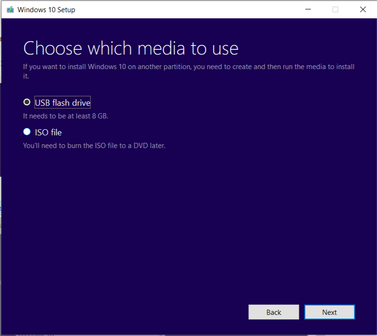Select the USB flash drive radio button
This screenshot has width=377, height=336.
coord(27,102)
